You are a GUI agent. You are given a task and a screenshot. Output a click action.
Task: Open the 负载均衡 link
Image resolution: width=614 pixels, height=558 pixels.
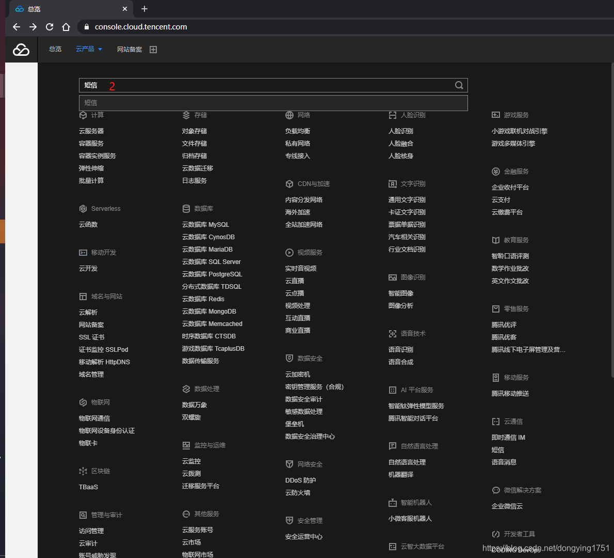click(x=298, y=131)
